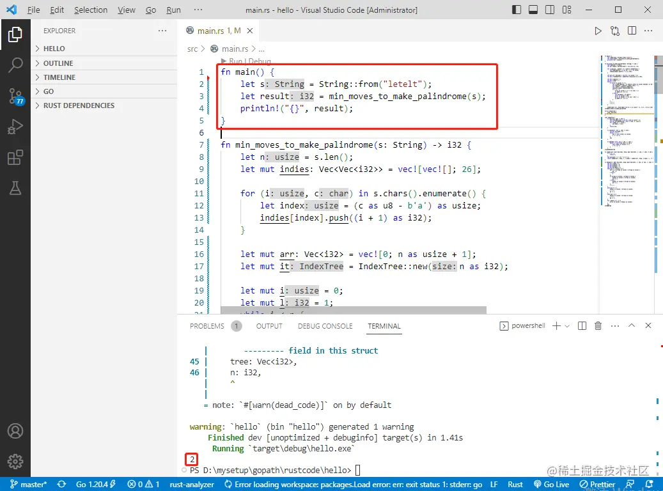Screen dimensions: 663x491
Task: Open the Accounts menu icon
Action: [x=15, y=431]
